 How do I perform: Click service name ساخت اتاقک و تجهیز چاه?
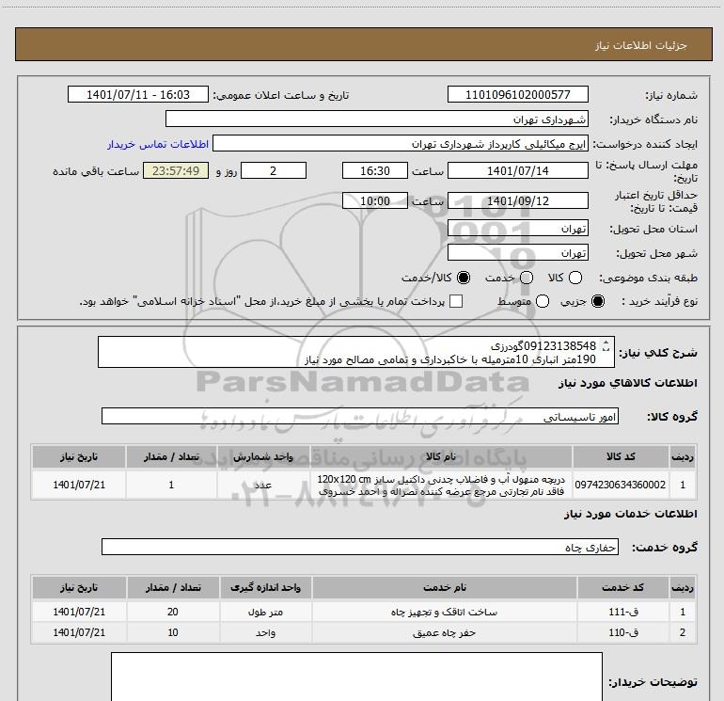point(445,612)
